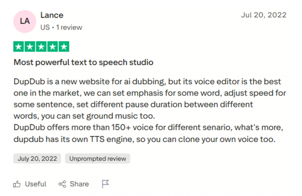Open the pink LA reviewer avatar

25,21
